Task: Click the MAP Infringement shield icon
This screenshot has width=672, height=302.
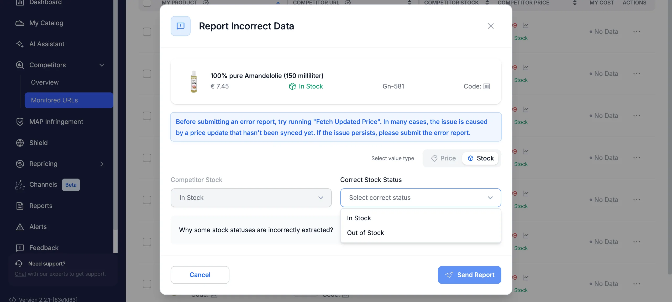Action: pos(20,122)
